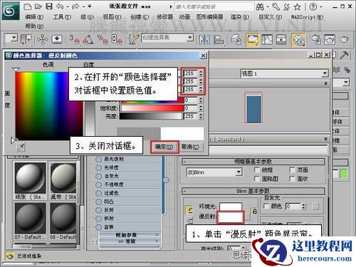This screenshot has width=356, height=267.
Task: Toggle the spinner snap icon
Action: 117,39
